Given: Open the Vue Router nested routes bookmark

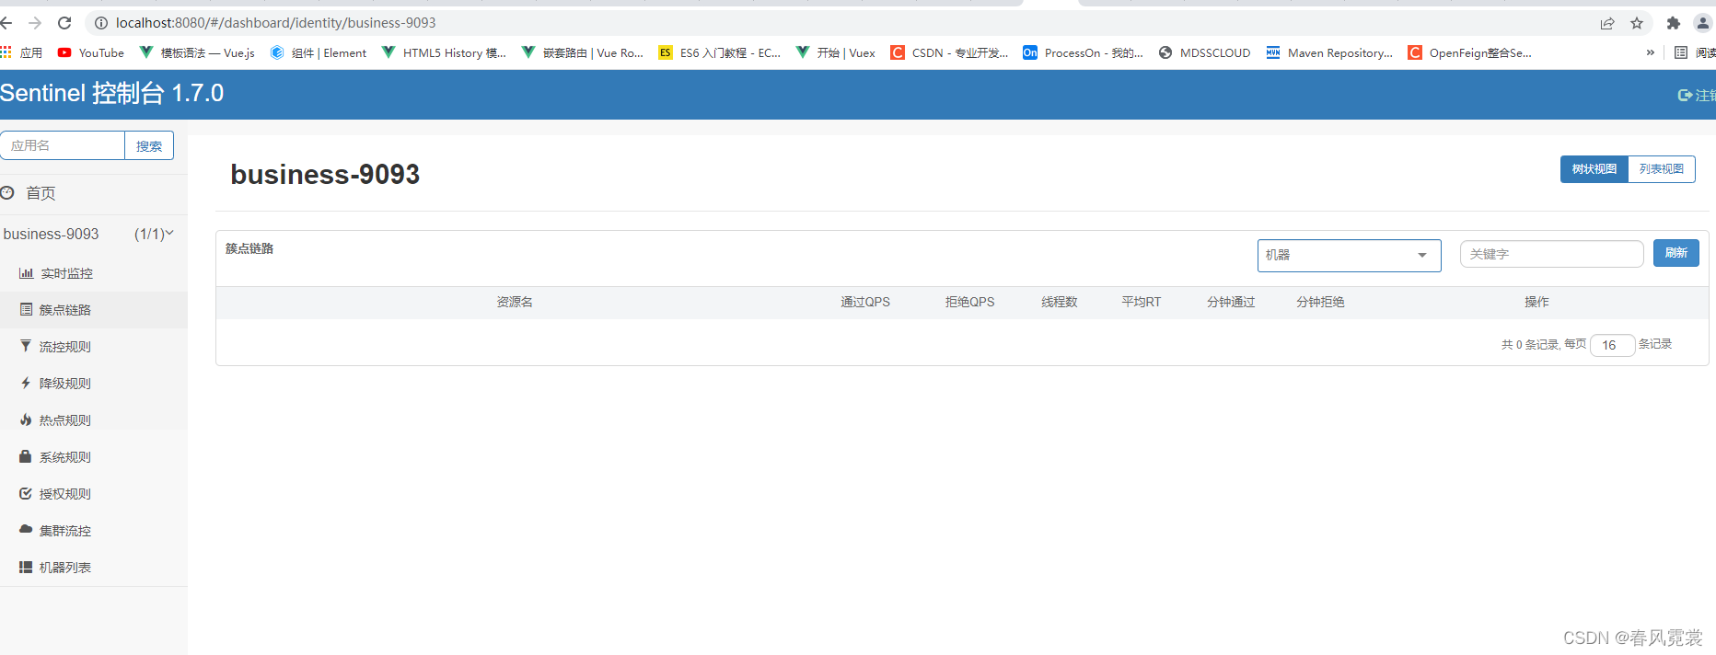Looking at the screenshot, I should 583,52.
